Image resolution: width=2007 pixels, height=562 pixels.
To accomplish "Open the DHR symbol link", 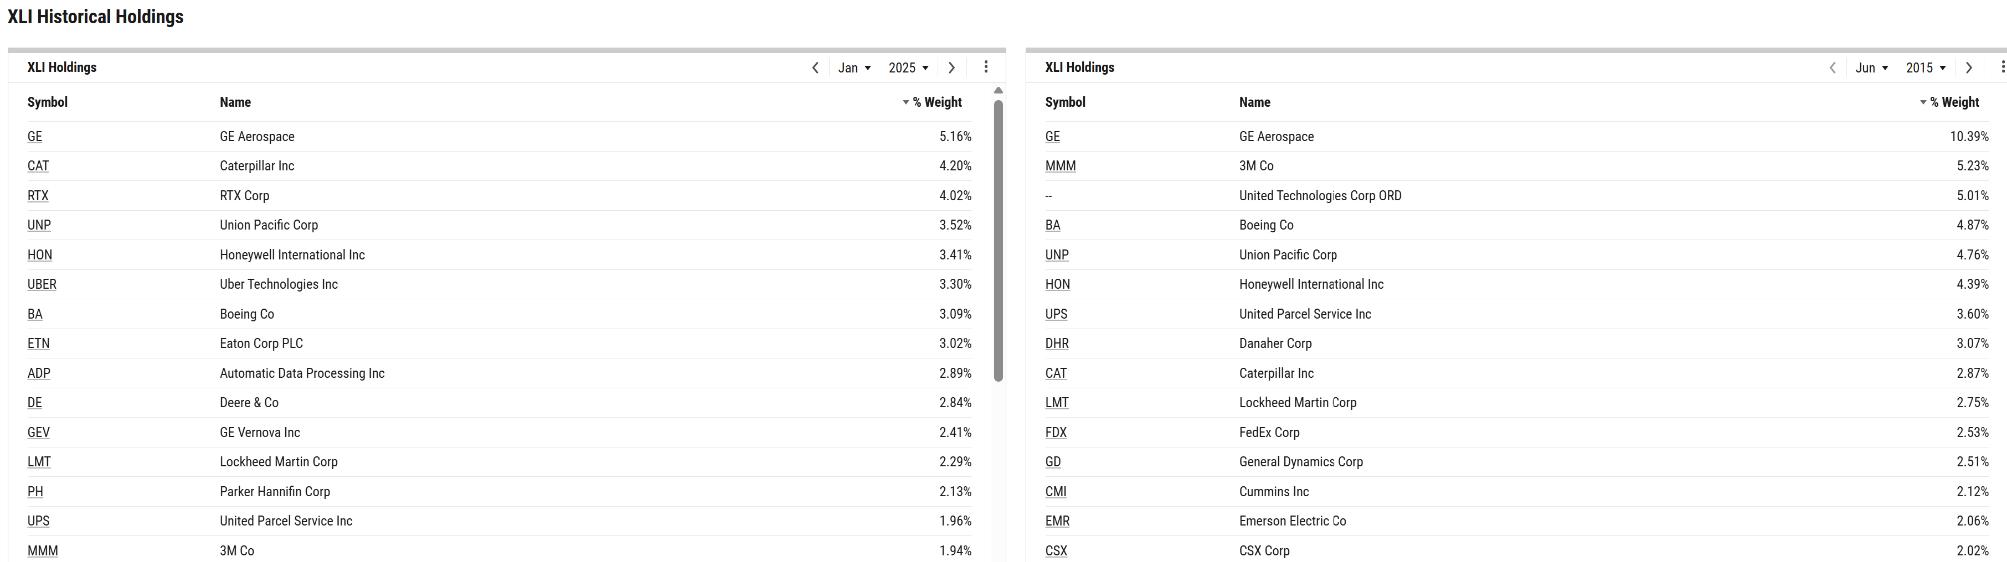I will [1057, 344].
